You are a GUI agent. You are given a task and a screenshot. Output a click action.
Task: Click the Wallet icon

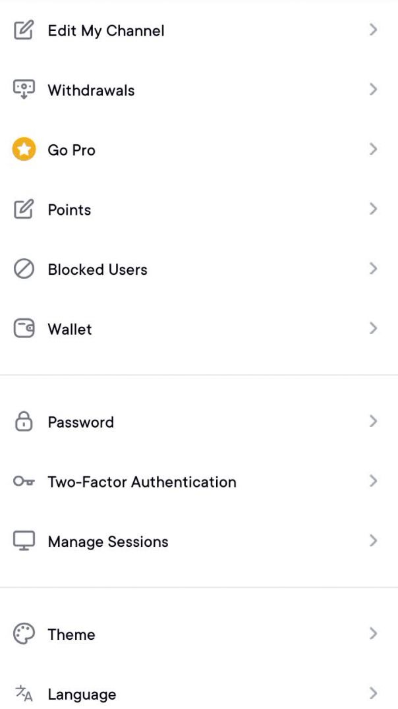24,329
